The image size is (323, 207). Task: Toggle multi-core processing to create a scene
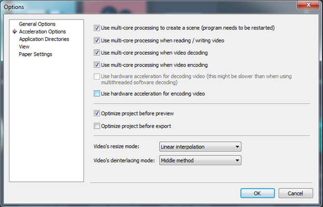(x=97, y=28)
